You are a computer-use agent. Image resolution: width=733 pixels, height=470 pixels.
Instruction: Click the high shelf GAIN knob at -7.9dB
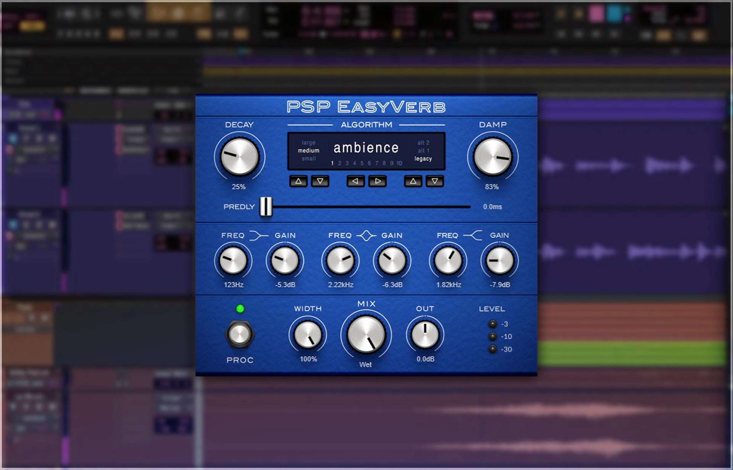[x=499, y=261]
